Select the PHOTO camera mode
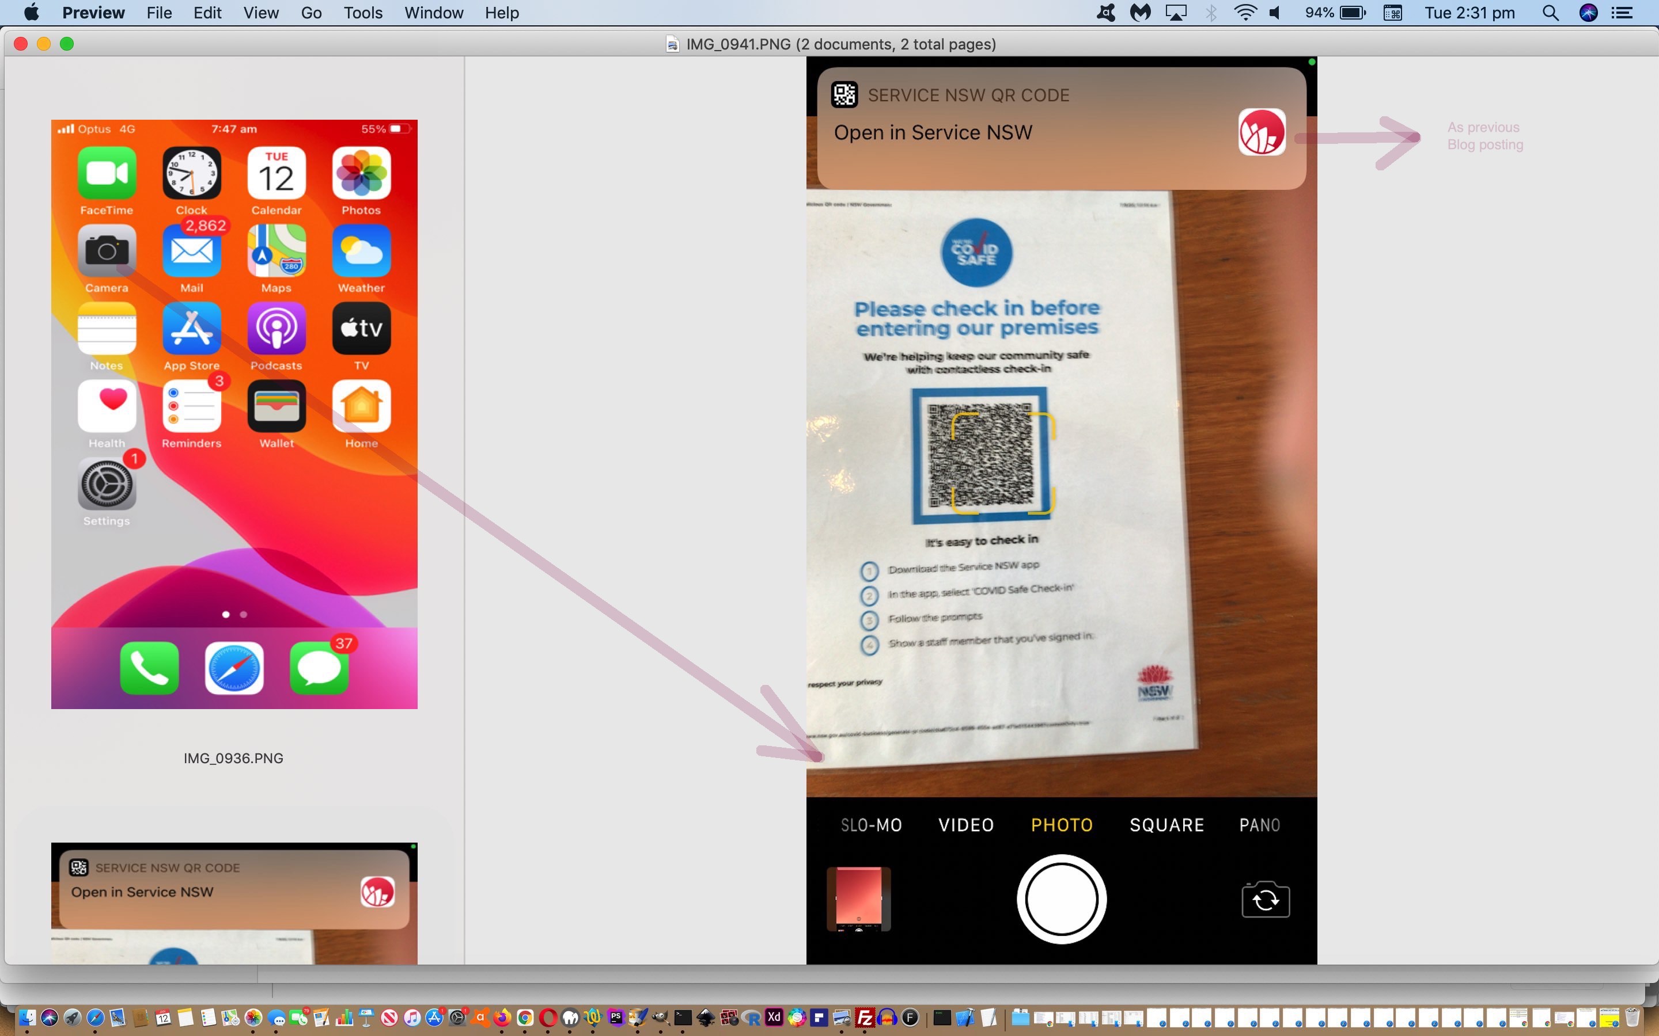1659x1036 pixels. pos(1062,825)
